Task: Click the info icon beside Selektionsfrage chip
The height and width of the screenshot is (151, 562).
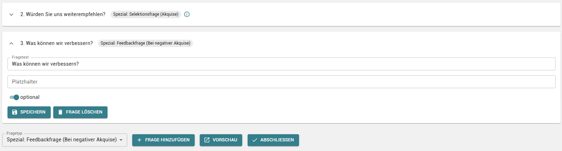Action: [187, 14]
